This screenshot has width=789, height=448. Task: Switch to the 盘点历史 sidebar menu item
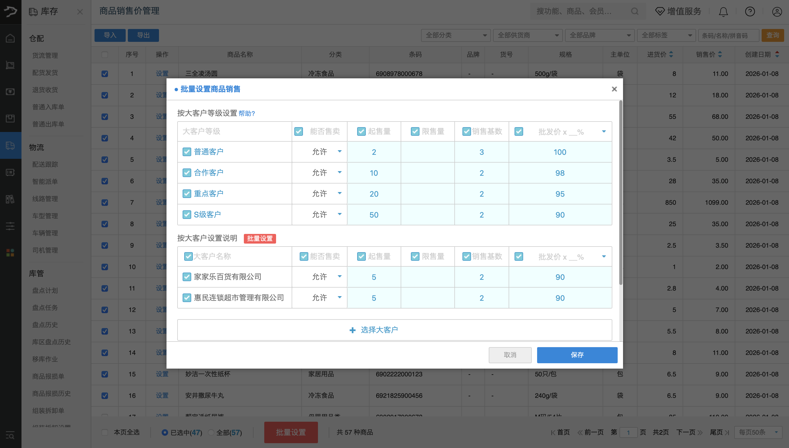point(45,325)
